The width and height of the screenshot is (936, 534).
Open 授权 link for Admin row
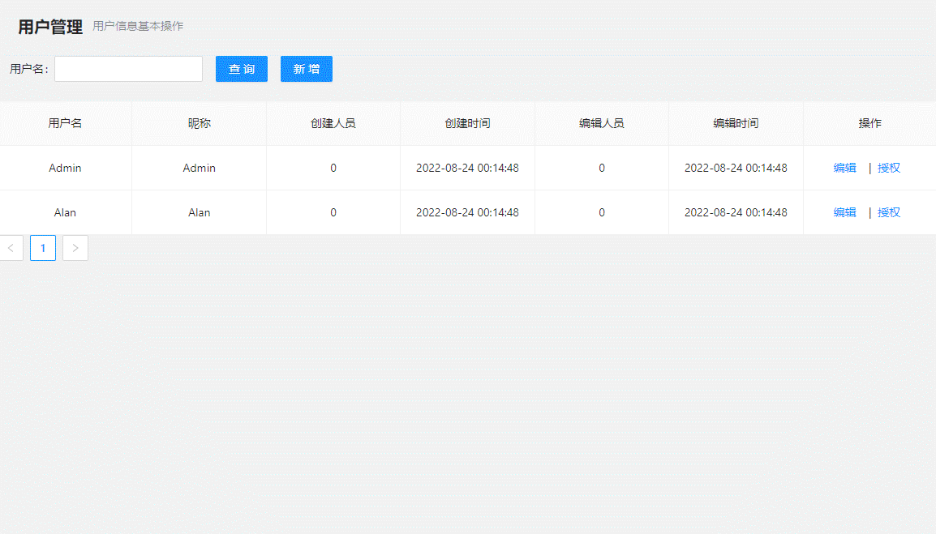[x=889, y=168]
